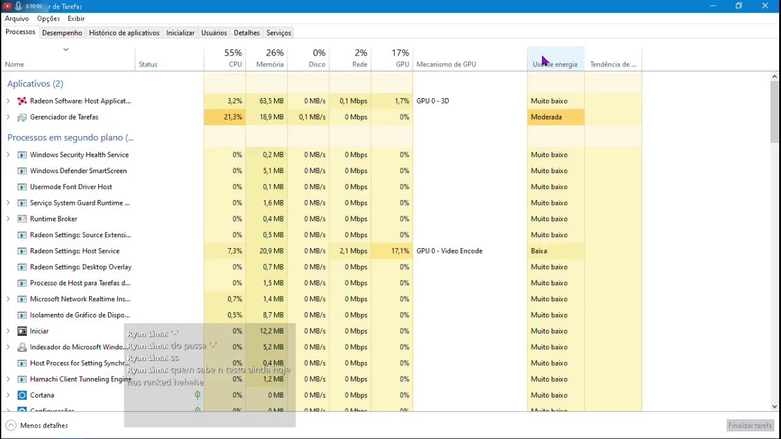Click the Cortana suspended leaf status icon
The width and height of the screenshot is (781, 439).
[x=197, y=395]
